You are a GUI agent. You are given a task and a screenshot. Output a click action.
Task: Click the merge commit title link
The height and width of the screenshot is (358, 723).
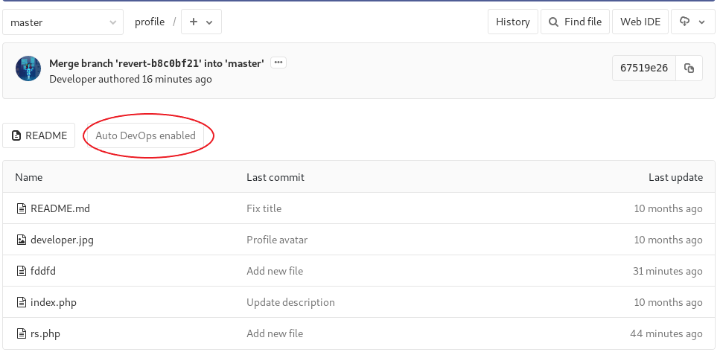coord(156,63)
